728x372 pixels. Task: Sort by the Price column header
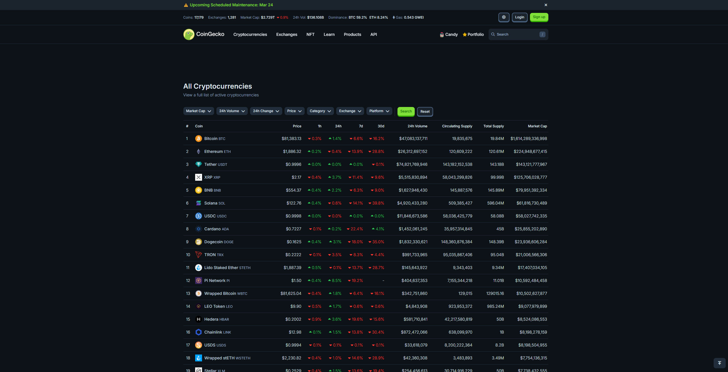point(297,126)
